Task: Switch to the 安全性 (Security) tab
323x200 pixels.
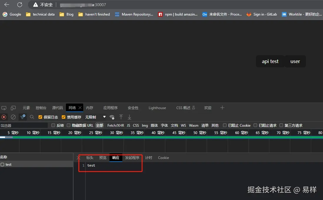Action: tap(133, 108)
